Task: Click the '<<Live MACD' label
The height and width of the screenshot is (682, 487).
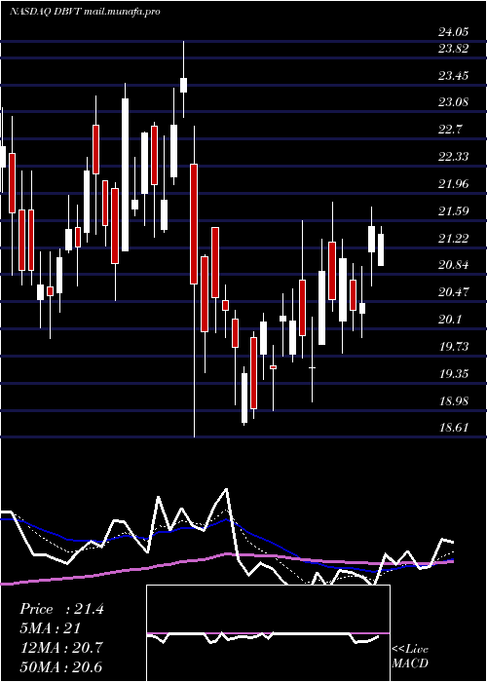Action: click(410, 657)
